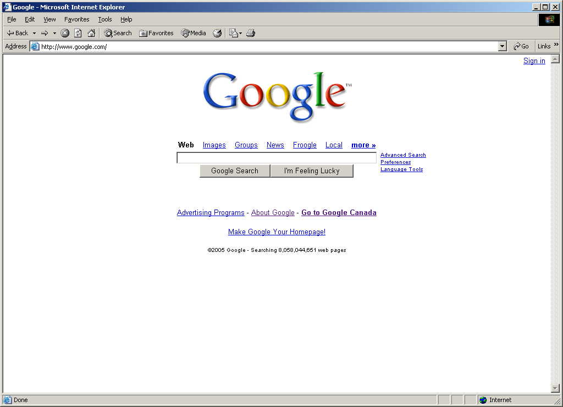This screenshot has width=563, height=407.
Task: Open the toolbar Search magnifier button
Action: (118, 33)
